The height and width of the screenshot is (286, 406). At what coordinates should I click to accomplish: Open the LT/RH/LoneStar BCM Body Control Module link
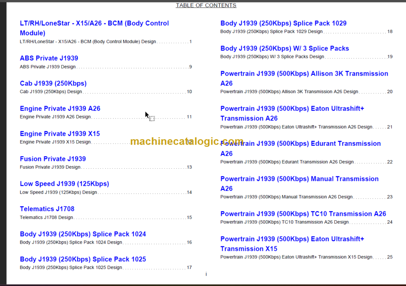click(x=94, y=23)
